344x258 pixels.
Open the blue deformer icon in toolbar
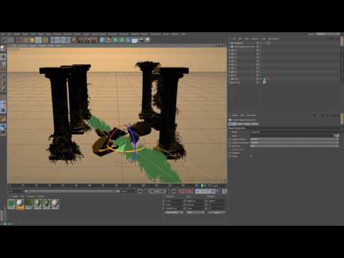[x=128, y=40]
